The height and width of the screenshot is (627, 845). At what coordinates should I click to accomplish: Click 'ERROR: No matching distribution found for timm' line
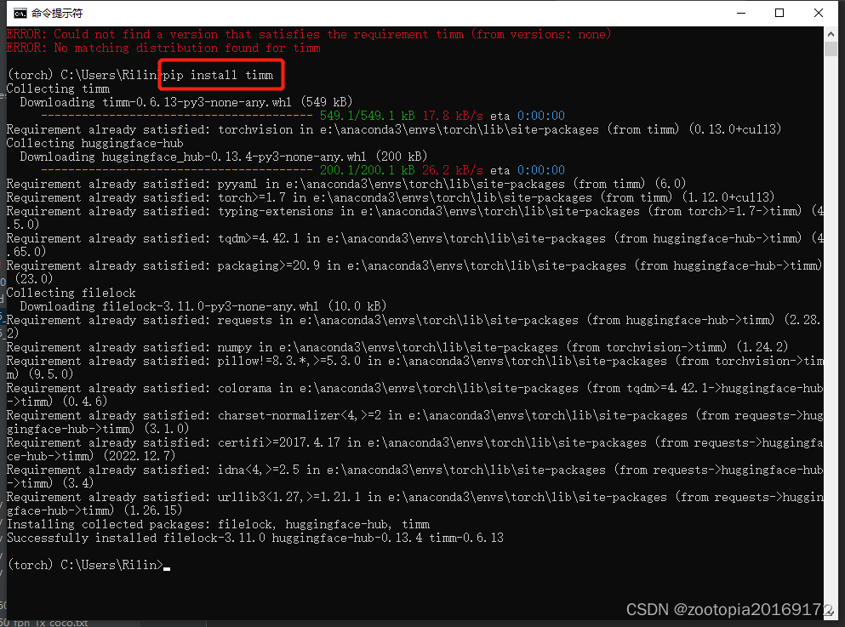tap(164, 48)
